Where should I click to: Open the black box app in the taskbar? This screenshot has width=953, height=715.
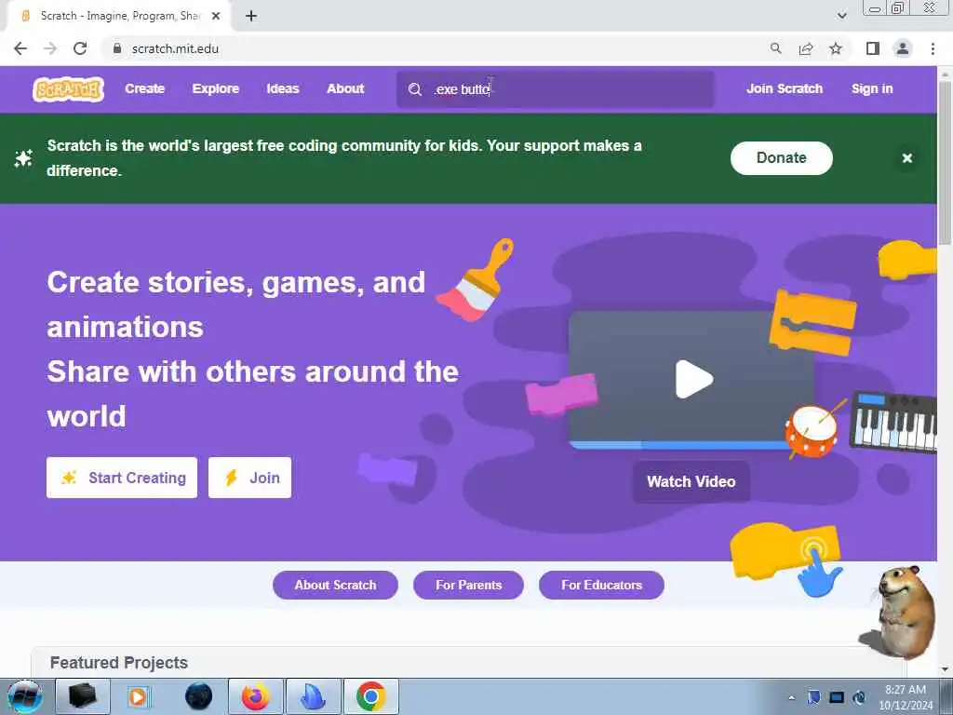tap(83, 696)
